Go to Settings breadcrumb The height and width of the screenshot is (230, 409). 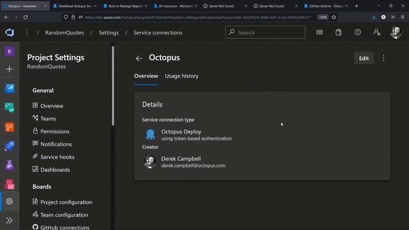109,33
